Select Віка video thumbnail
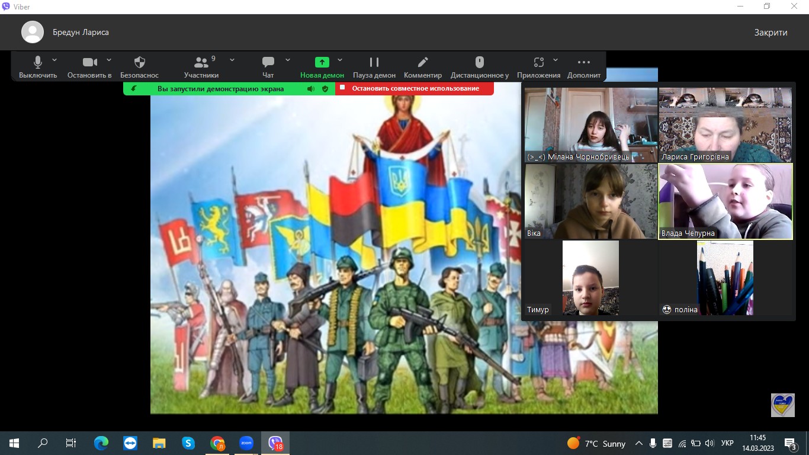809x455 pixels. coord(591,201)
